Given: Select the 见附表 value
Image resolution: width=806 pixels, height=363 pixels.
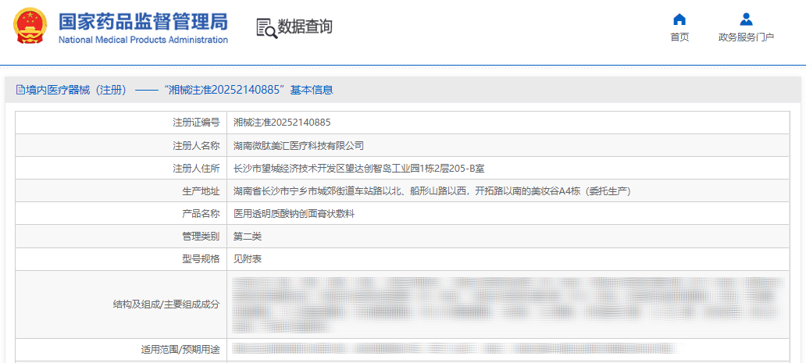Looking at the screenshot, I should [x=248, y=259].
